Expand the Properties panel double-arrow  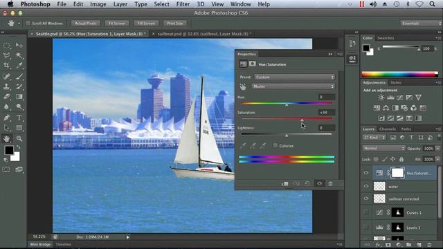[x=330, y=54]
